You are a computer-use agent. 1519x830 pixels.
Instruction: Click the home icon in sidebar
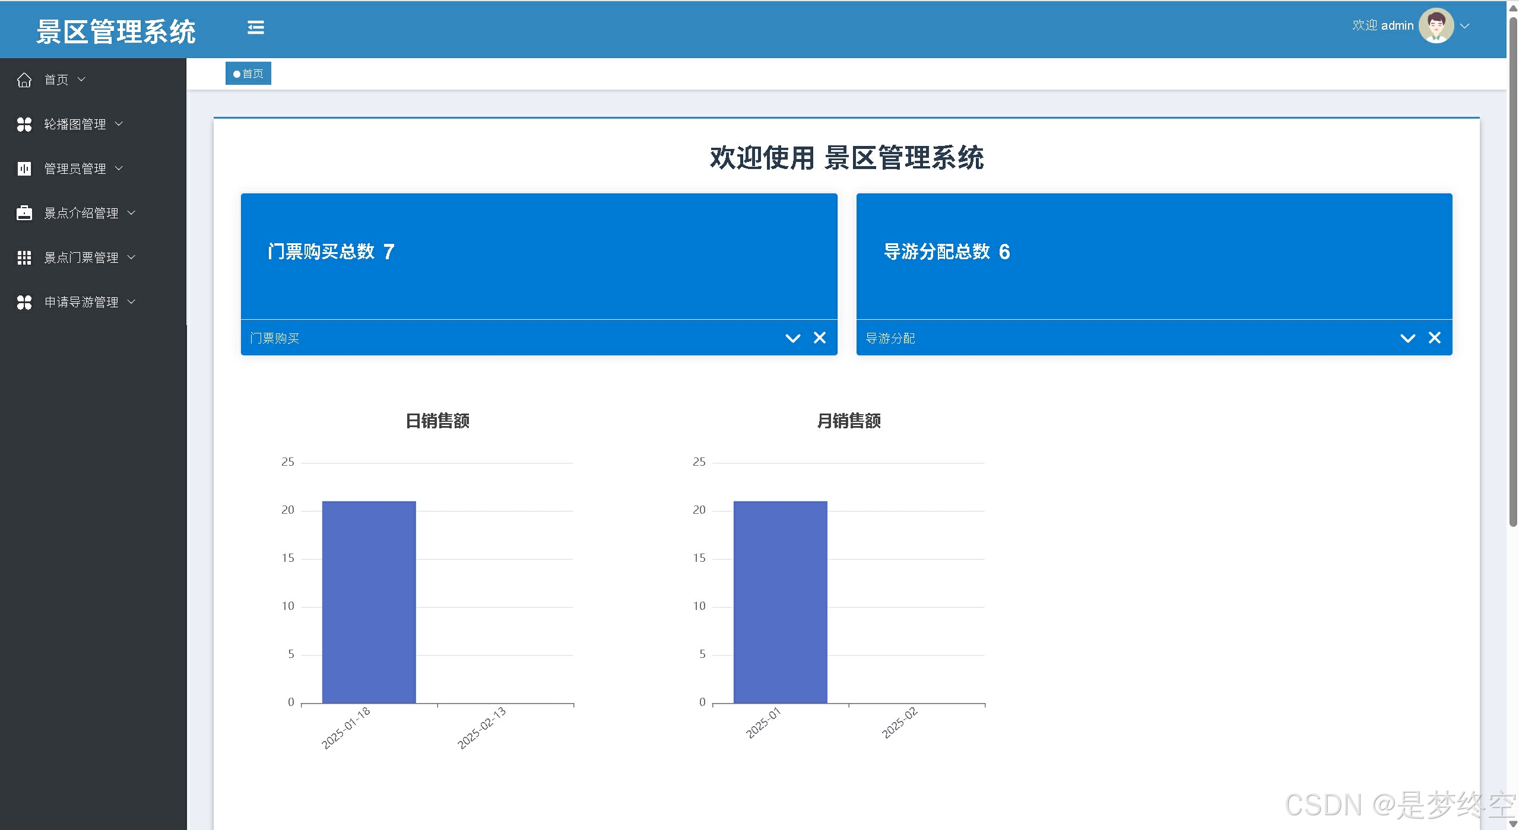click(24, 79)
